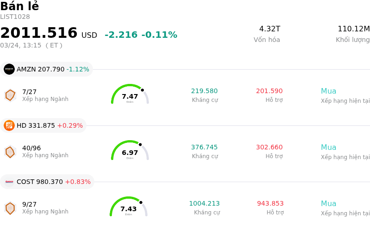Click the Bán lẻ sector title
Screen dimensions: 370x225
pyautogui.click(x=19, y=6)
